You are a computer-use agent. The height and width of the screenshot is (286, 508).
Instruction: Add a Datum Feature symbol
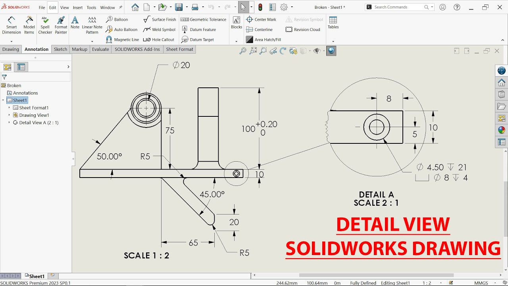tap(199, 29)
